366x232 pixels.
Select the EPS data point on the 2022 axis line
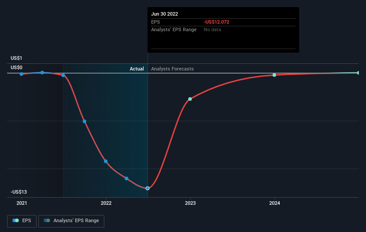coord(106,161)
